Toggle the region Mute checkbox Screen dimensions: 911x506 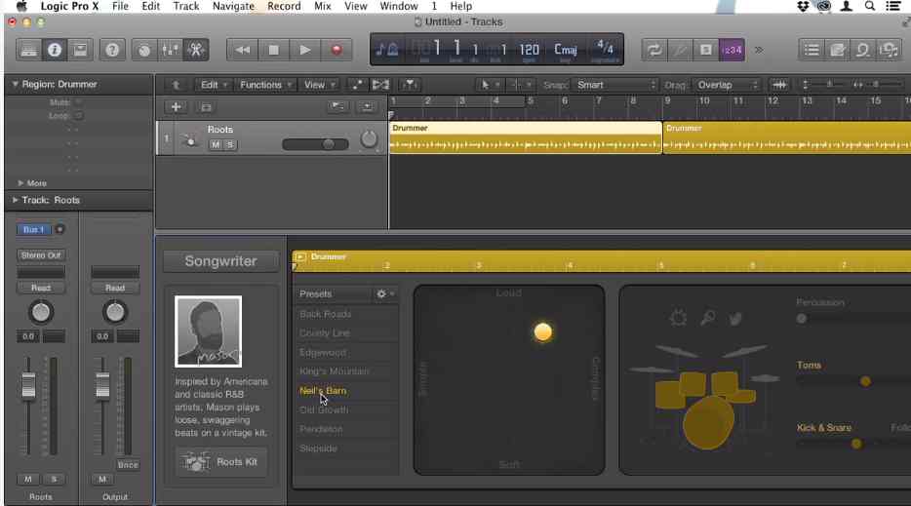pyautogui.click(x=78, y=102)
